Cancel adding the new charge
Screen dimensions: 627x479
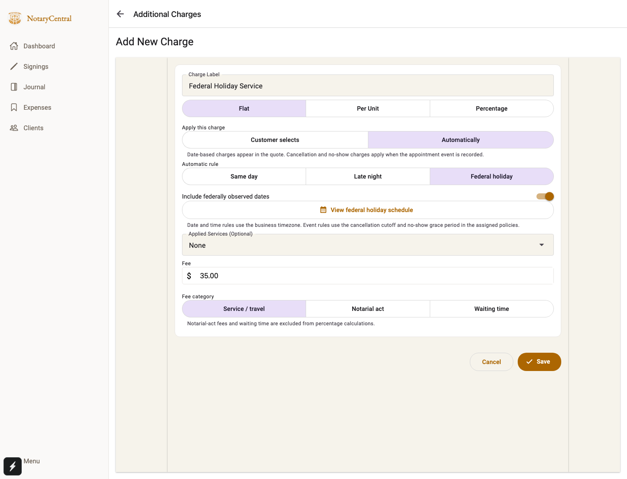click(x=492, y=362)
